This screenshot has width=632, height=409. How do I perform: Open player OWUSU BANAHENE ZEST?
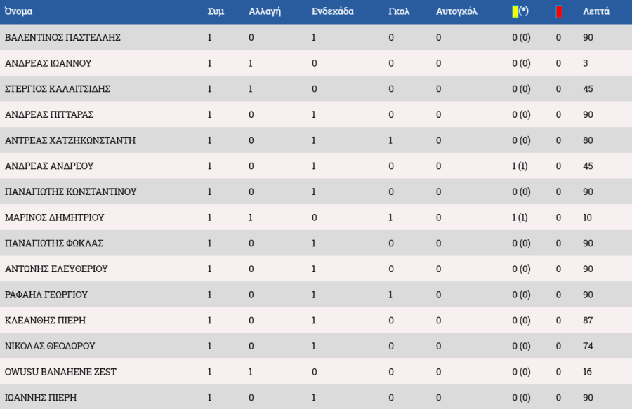point(60,372)
